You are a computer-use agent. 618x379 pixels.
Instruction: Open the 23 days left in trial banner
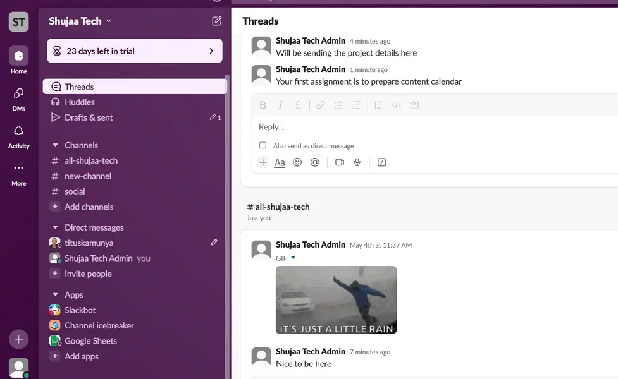pyautogui.click(x=135, y=51)
